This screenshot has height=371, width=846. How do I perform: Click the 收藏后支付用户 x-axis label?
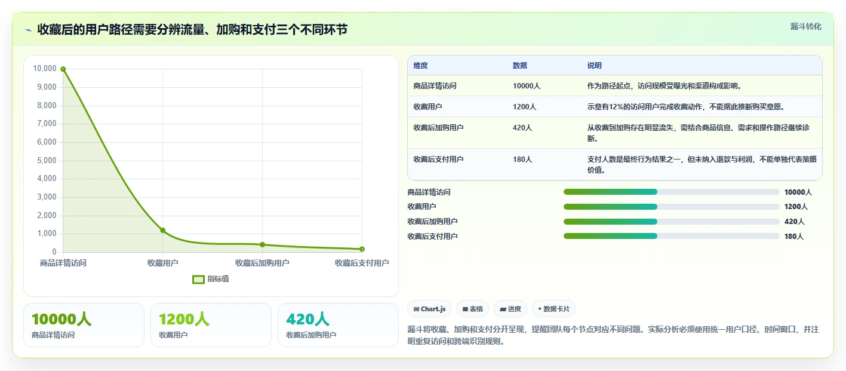(x=362, y=263)
